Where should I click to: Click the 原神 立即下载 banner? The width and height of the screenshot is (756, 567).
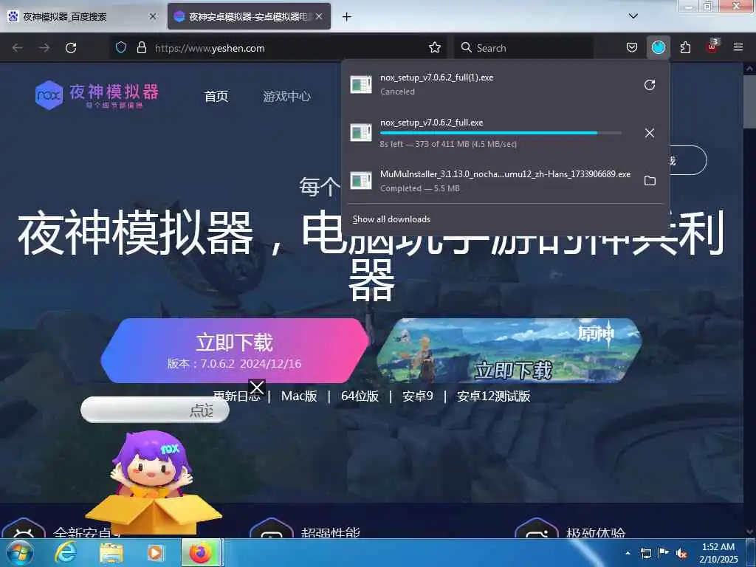[509, 351]
